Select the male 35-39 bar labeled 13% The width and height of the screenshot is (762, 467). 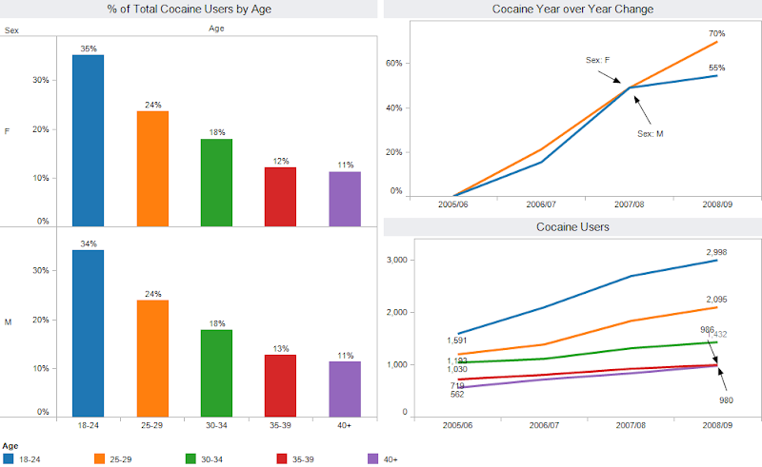coord(280,386)
